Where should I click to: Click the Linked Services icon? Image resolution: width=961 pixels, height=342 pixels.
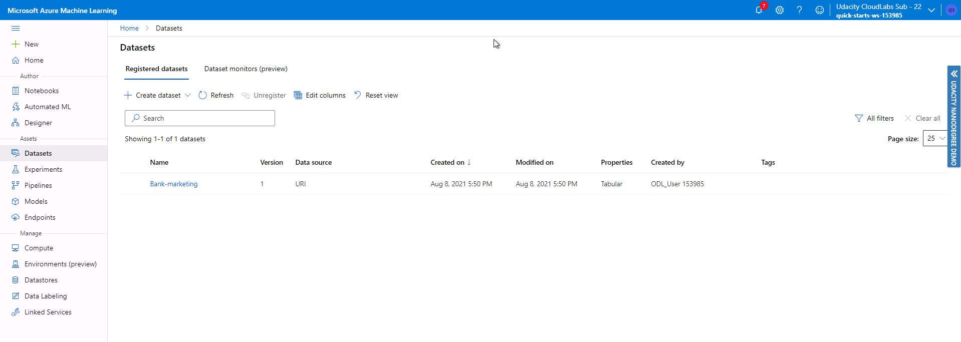[16, 312]
